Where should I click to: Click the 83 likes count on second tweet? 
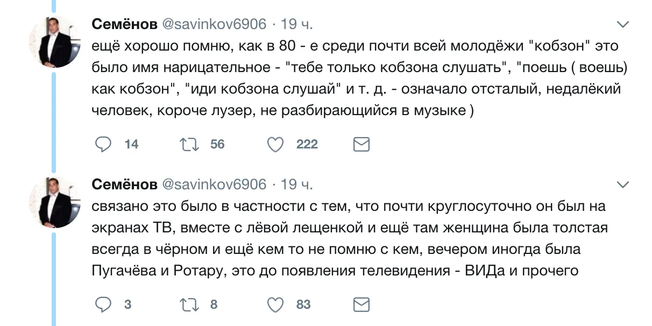(x=303, y=304)
